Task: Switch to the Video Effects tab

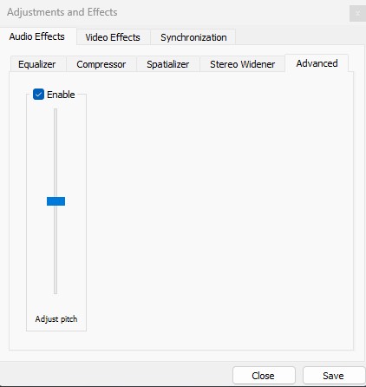Action: tap(113, 37)
